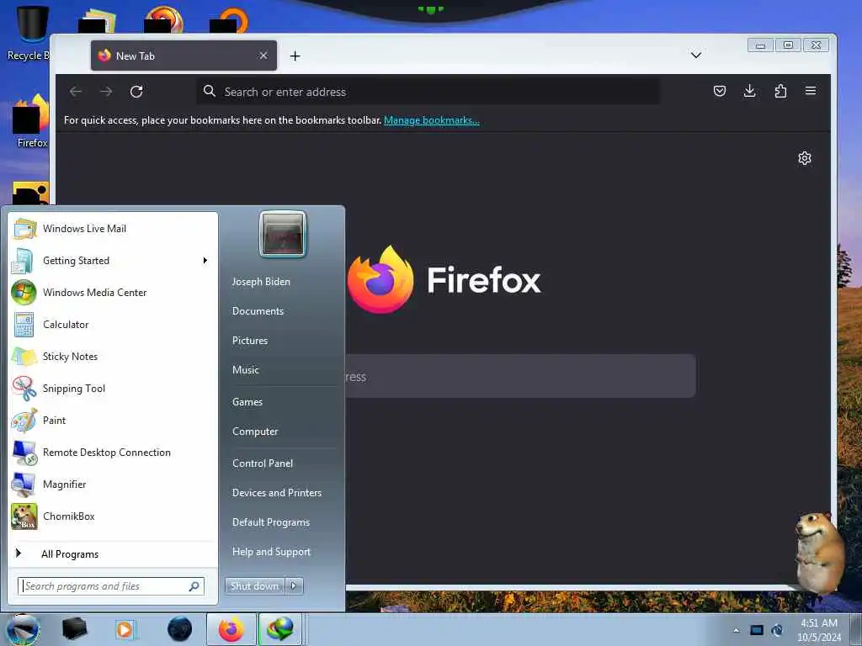This screenshot has height=646, width=862.
Task: Reload the page in Firefox
Action: tap(136, 91)
